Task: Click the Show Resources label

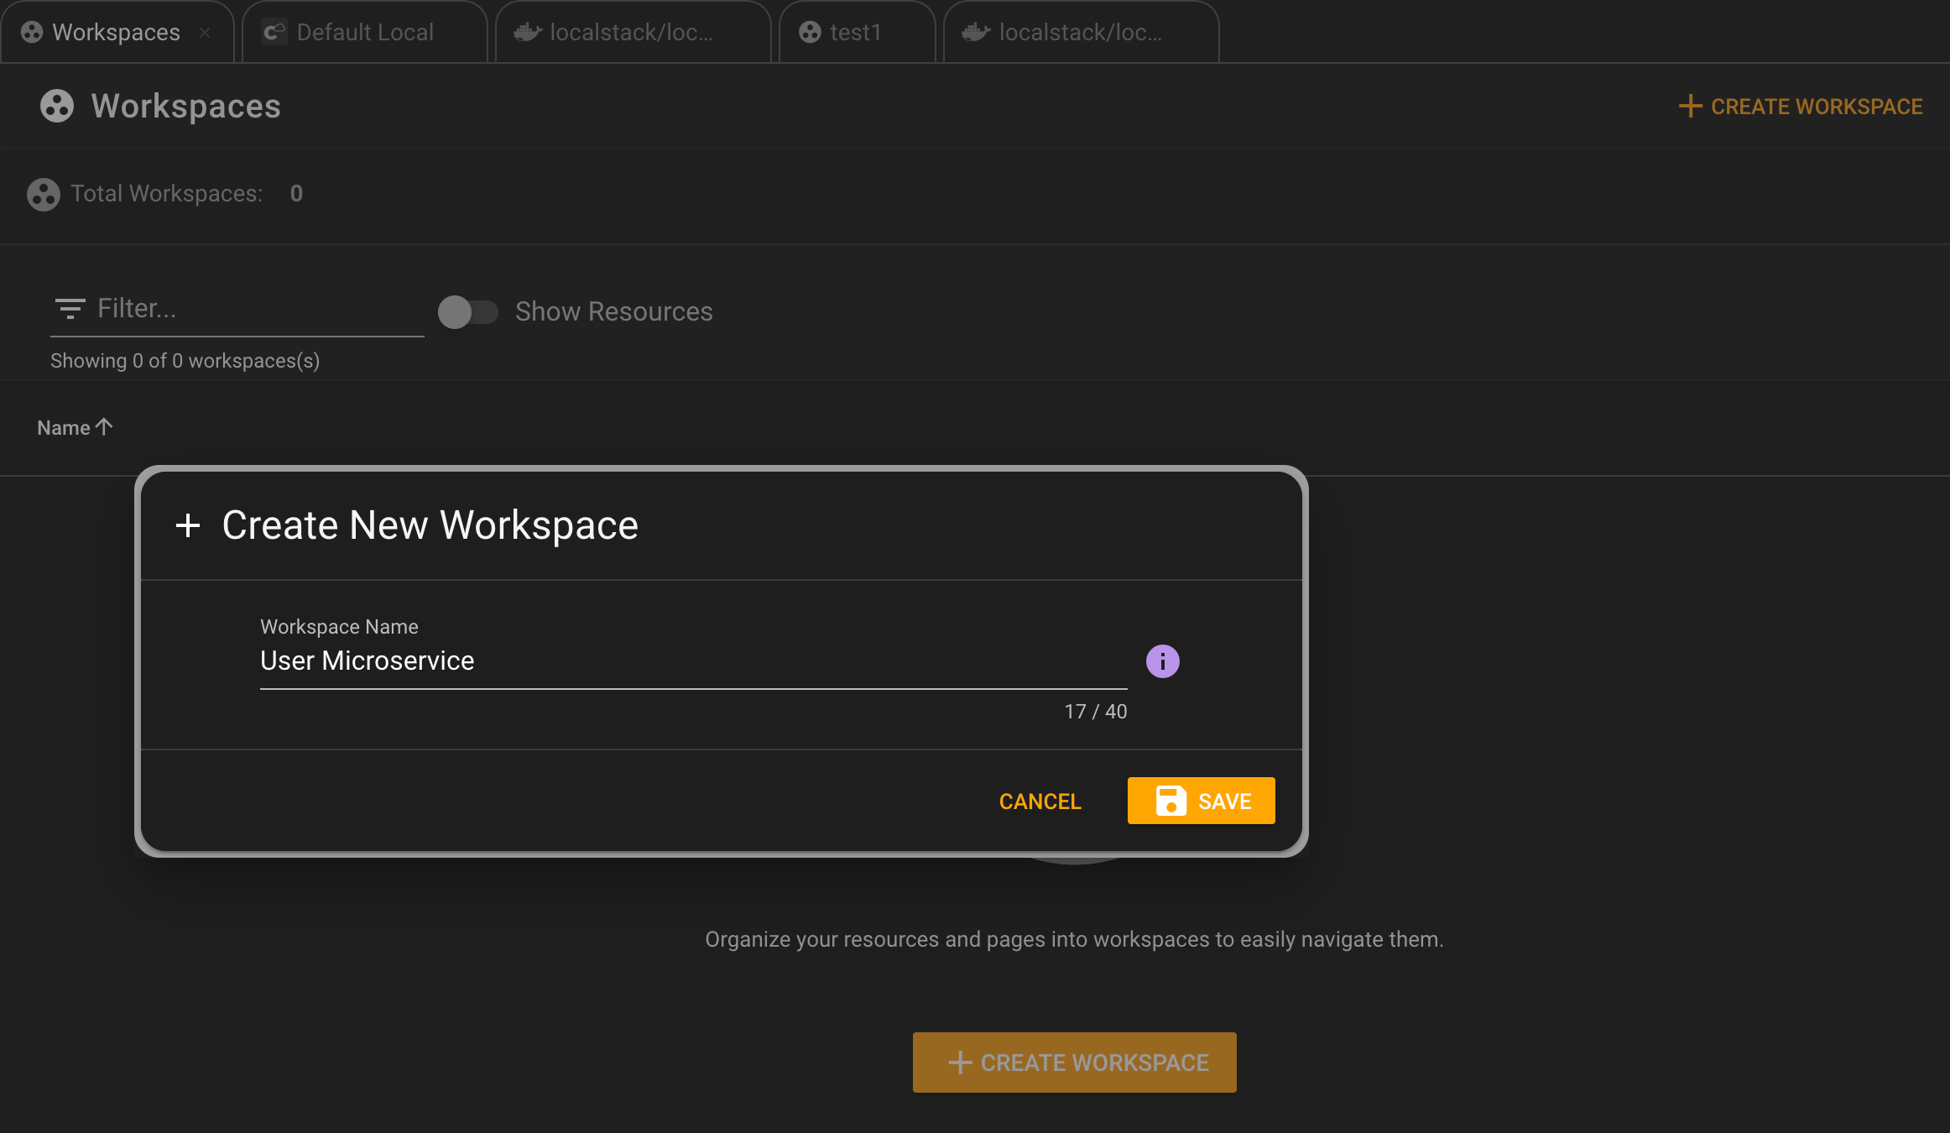Action: pos(613,312)
